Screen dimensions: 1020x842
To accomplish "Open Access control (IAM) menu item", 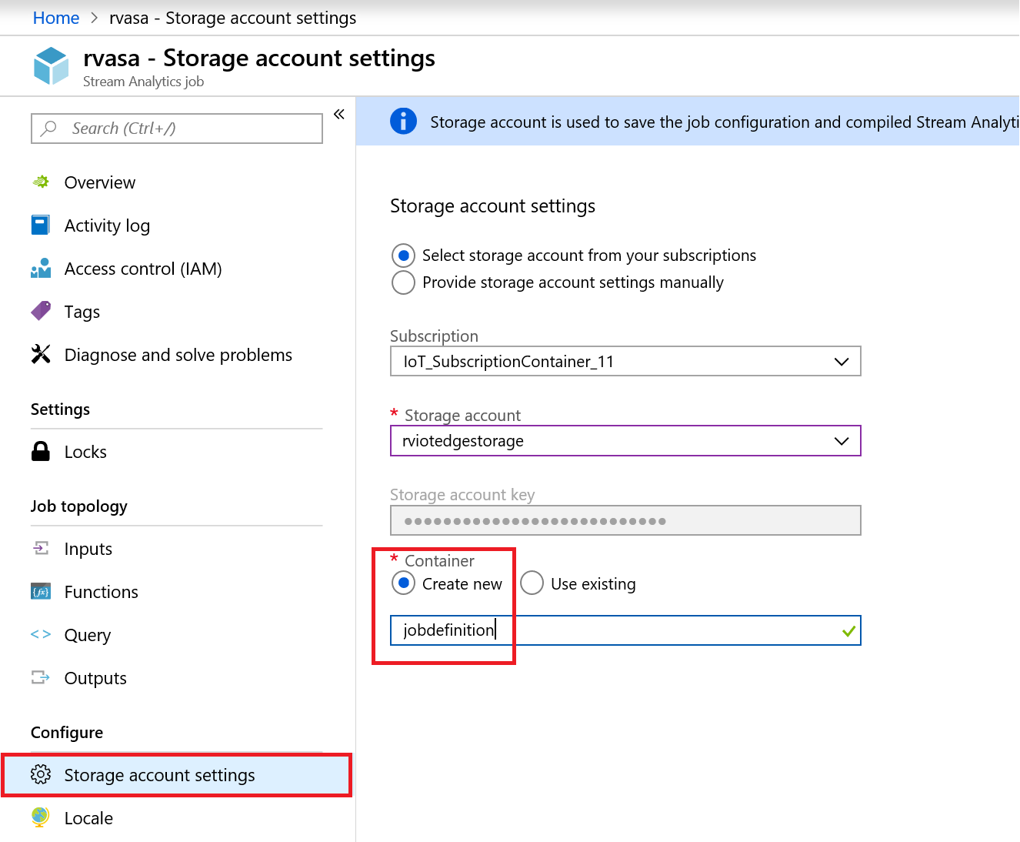I will pos(143,269).
